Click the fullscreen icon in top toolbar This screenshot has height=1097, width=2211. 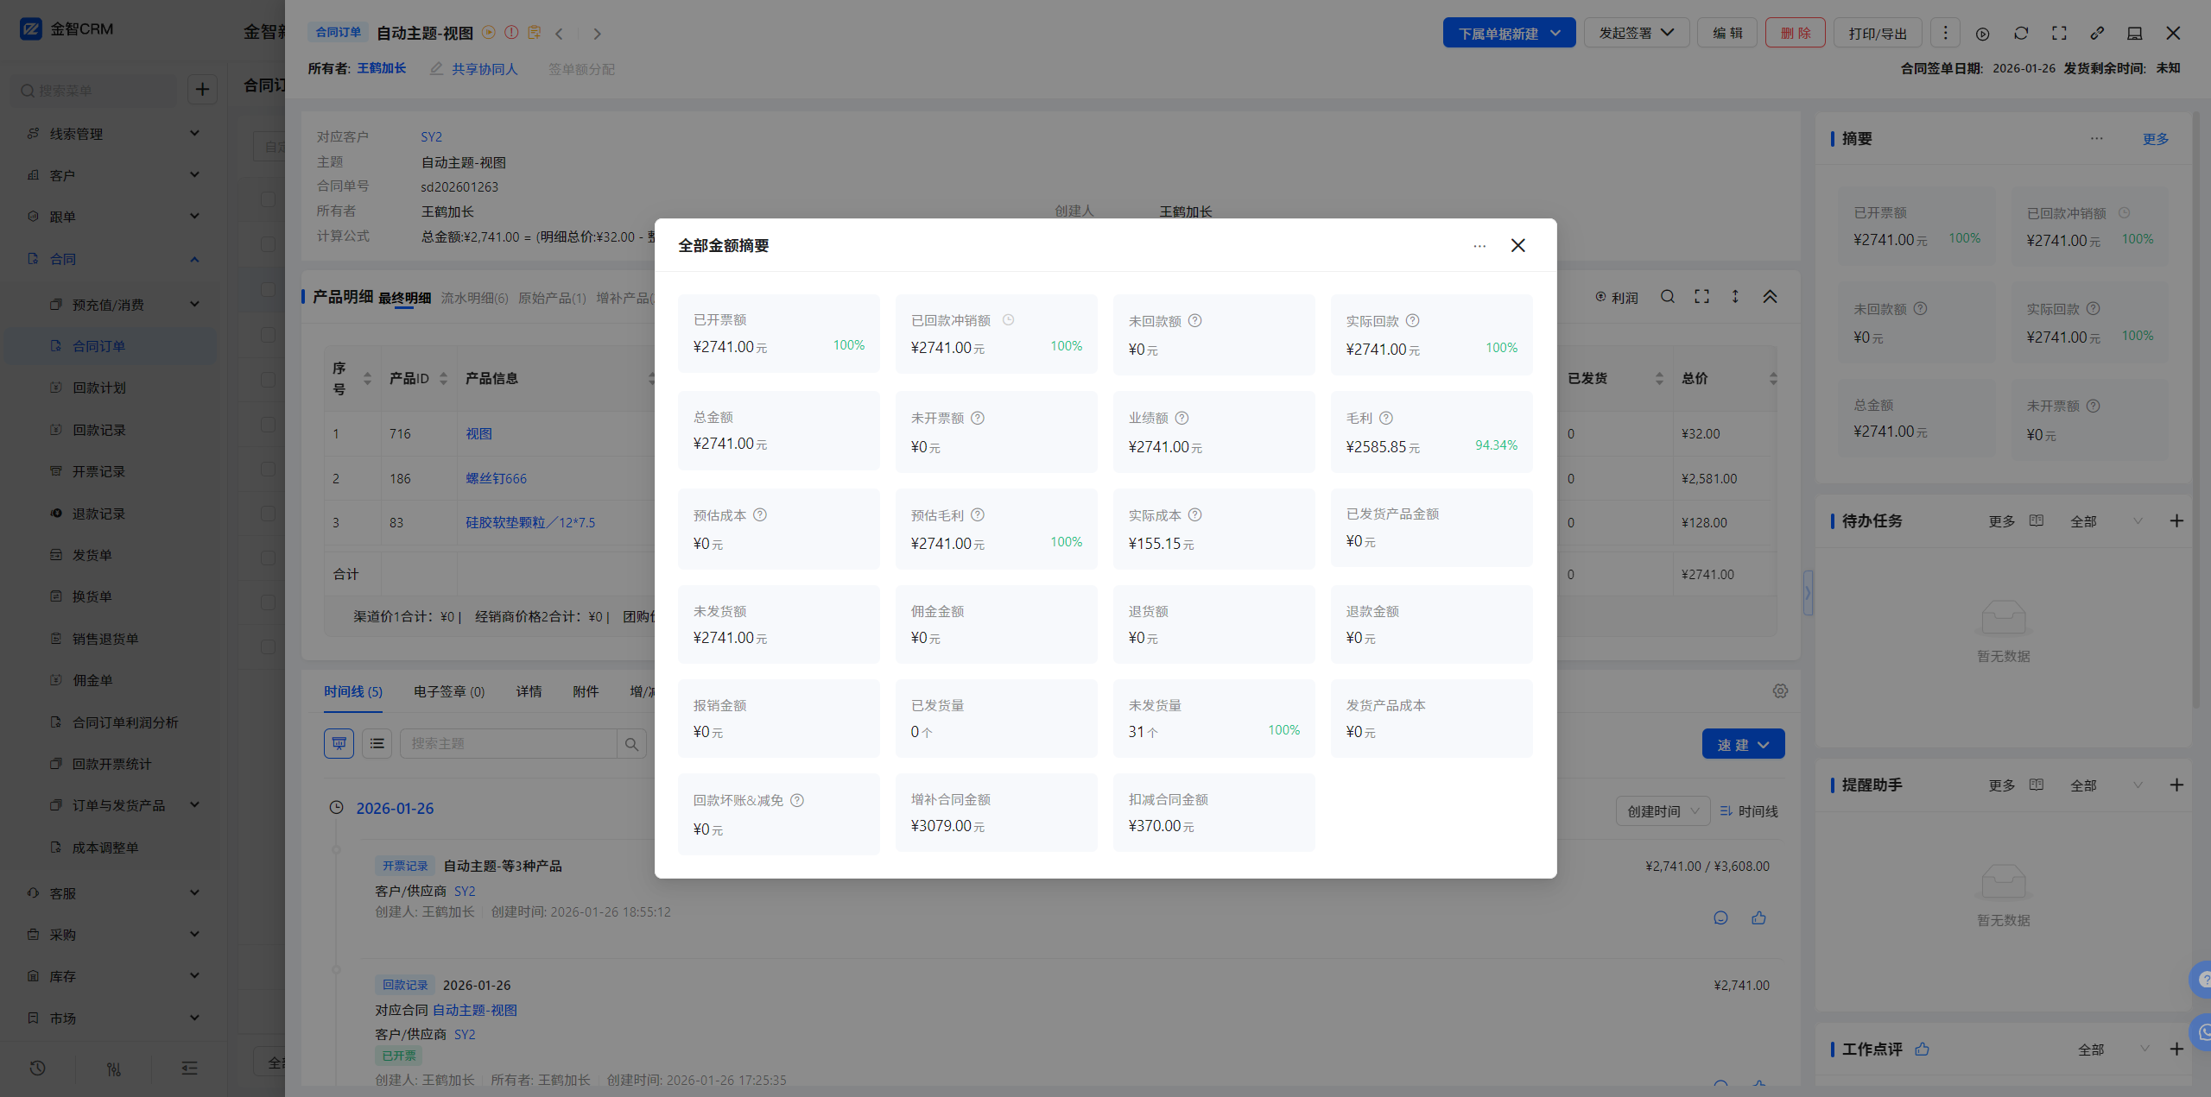(x=2059, y=33)
